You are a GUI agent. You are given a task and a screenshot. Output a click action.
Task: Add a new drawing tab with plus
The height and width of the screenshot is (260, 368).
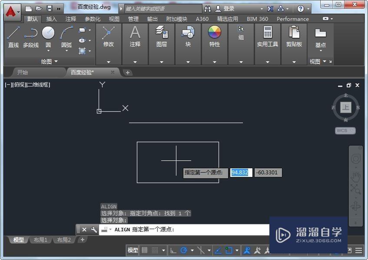coord(127,73)
